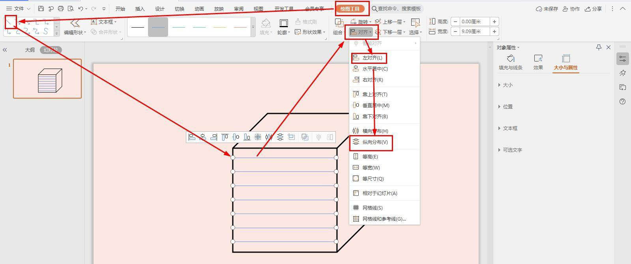631x264 pixels.
Task: Collapse the slide panel with double chevron
Action: [5, 50]
